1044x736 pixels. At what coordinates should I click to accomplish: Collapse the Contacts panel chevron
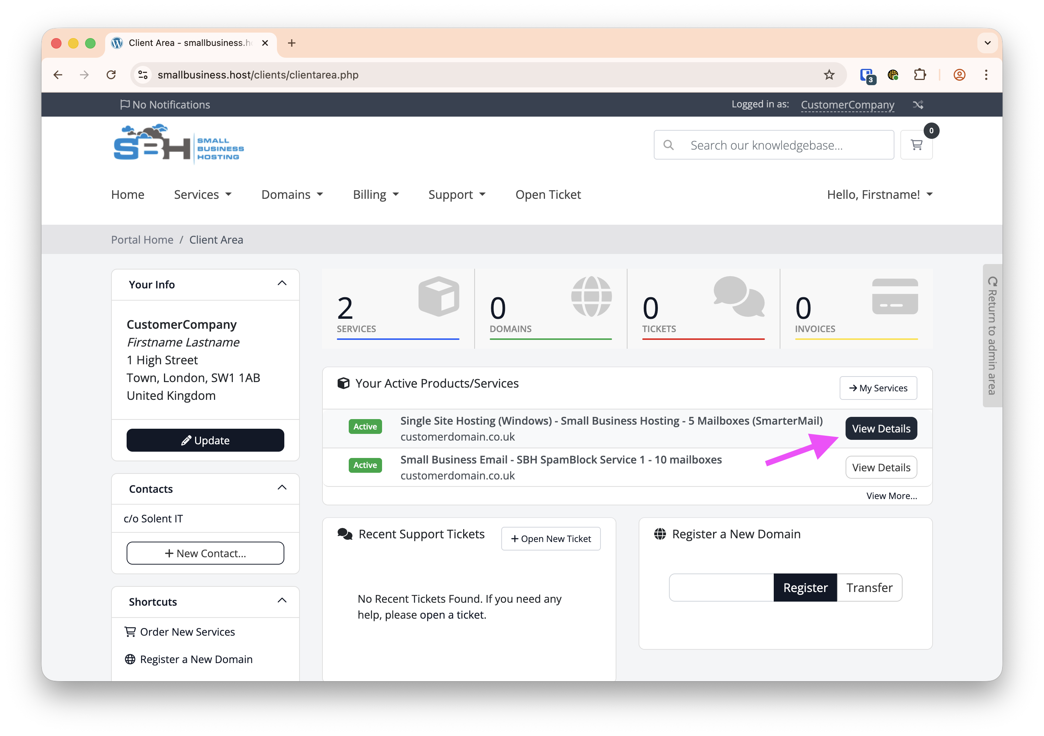282,488
